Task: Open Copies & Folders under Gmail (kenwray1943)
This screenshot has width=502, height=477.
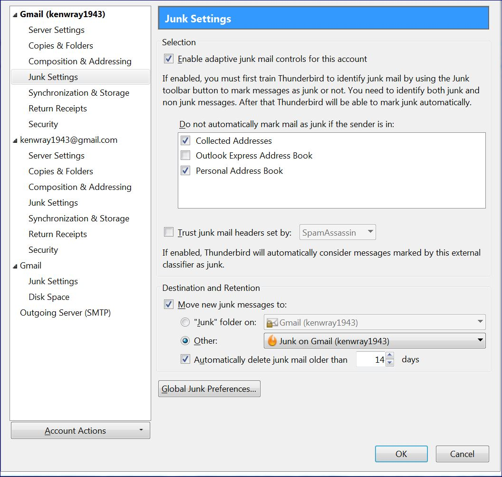Action: coord(61,46)
